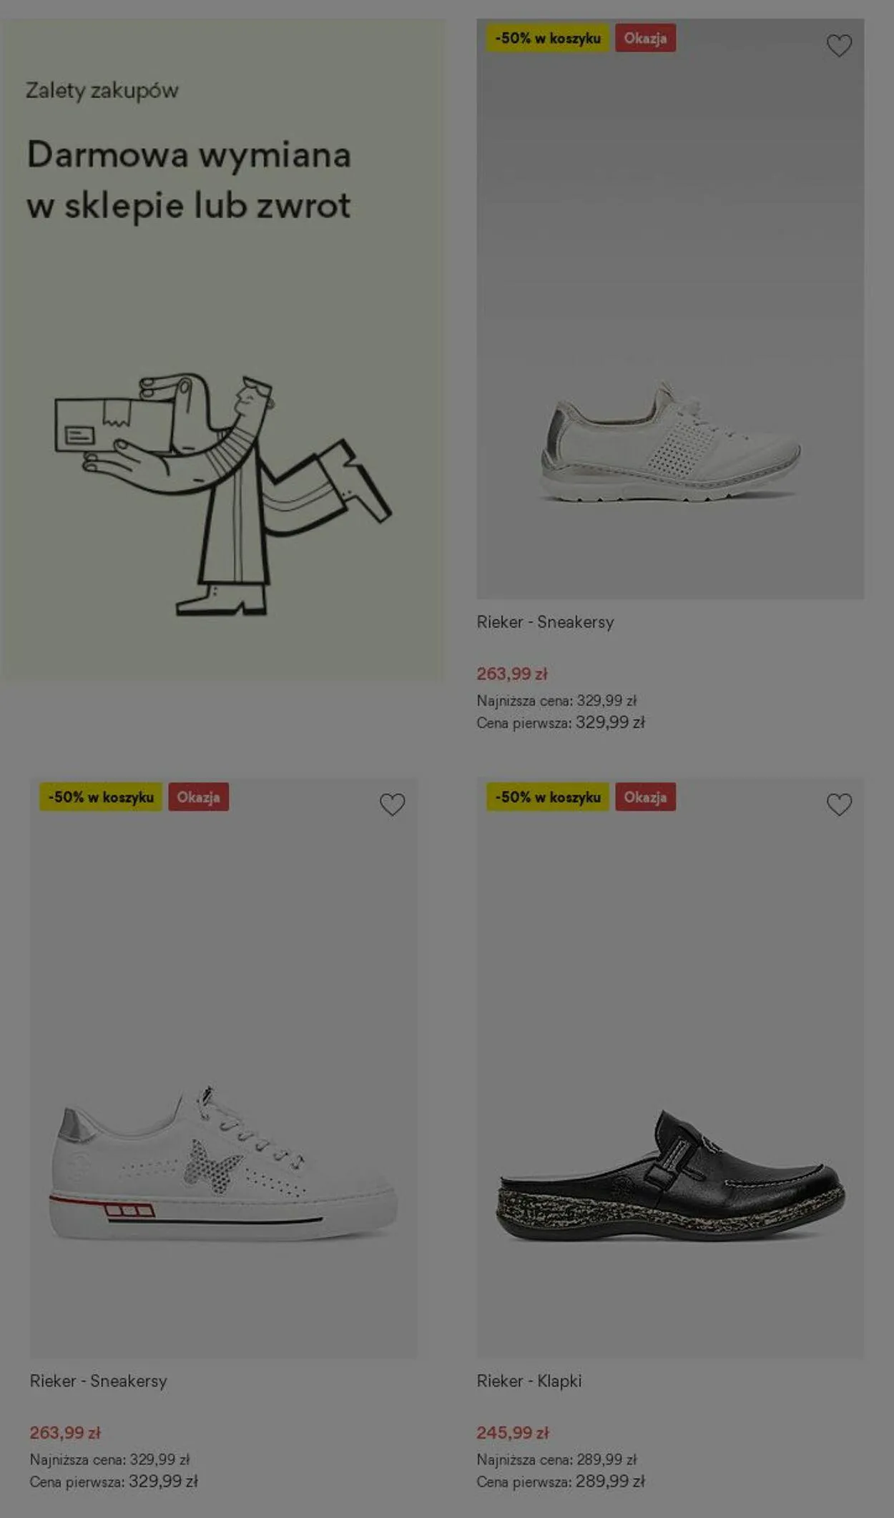Click the courier delivery illustration
The height and width of the screenshot is (1518, 894).
coord(223,494)
